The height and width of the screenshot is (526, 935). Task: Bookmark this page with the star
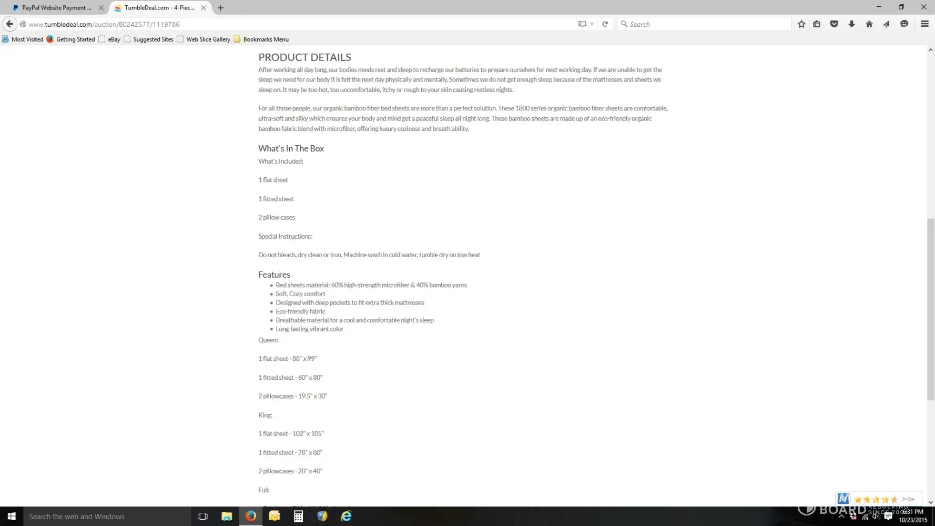point(801,24)
